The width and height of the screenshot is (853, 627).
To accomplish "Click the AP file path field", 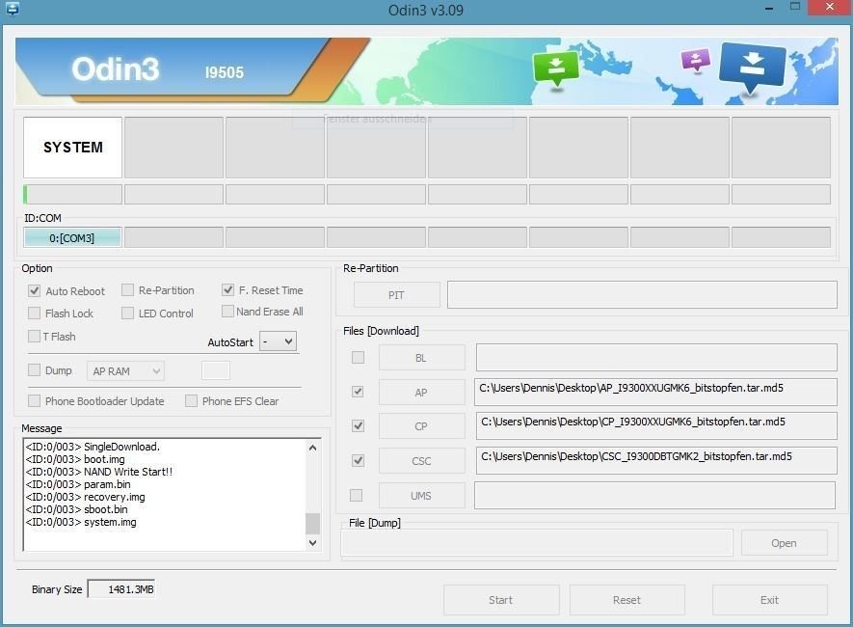I will point(655,393).
